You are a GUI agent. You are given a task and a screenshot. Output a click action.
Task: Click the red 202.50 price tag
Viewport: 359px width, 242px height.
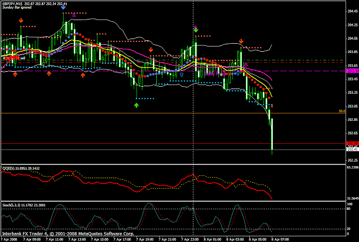click(353, 144)
